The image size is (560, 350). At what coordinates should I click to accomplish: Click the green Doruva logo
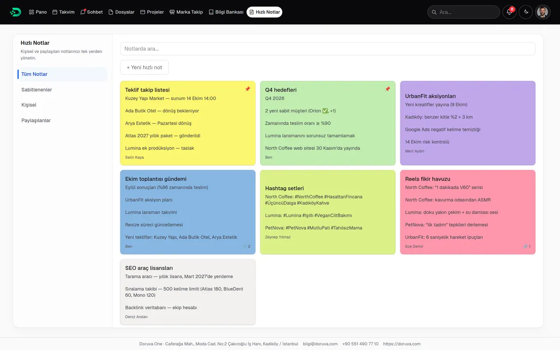[15, 12]
